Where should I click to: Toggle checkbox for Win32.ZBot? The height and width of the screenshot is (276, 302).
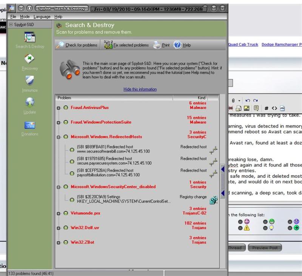click(66, 242)
